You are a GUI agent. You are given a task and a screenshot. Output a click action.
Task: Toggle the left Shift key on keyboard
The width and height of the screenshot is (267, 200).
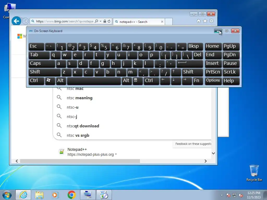click(x=45, y=72)
